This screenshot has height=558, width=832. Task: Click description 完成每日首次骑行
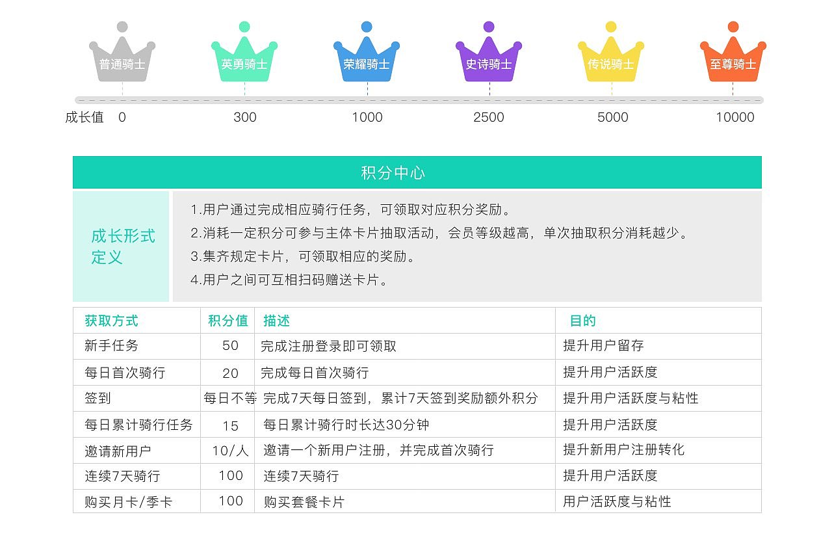pyautogui.click(x=315, y=373)
